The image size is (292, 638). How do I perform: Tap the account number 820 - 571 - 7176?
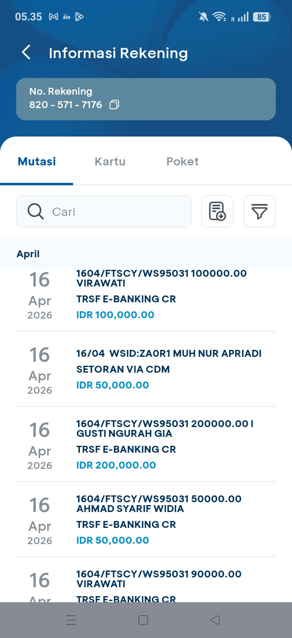[x=65, y=105]
